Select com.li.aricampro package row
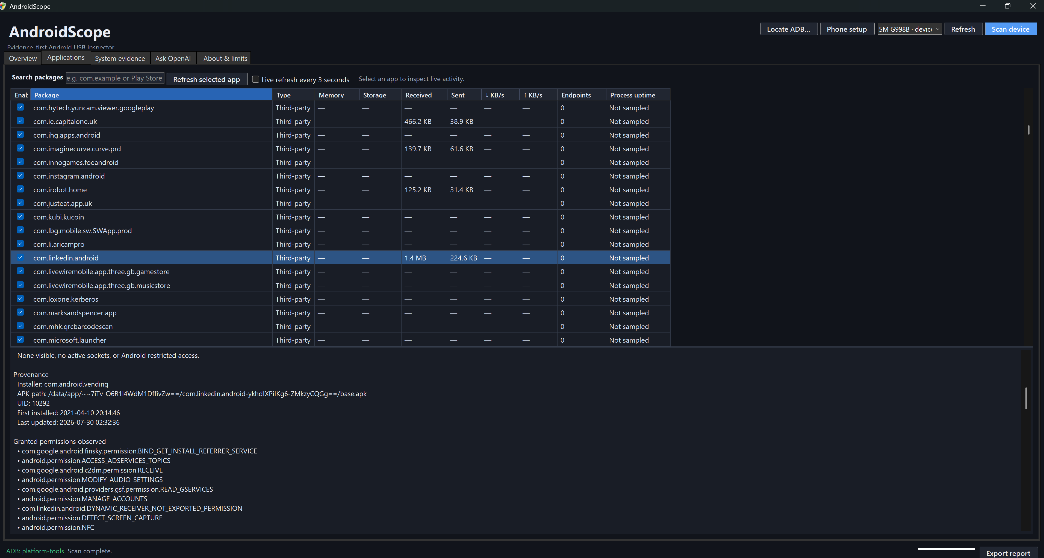Screen dimensions: 1044x558 pyautogui.click(x=340, y=244)
